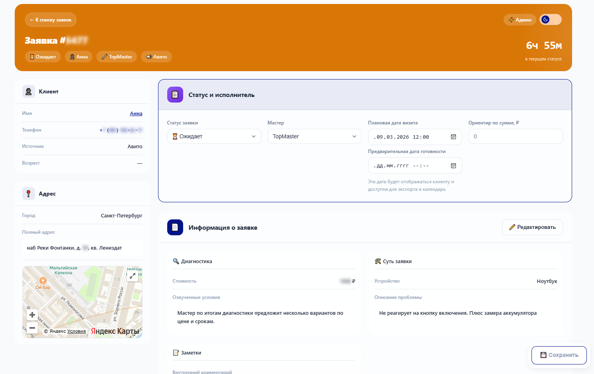Click the 'Авито' source chip in header
The width and height of the screenshot is (594, 374).
156,57
